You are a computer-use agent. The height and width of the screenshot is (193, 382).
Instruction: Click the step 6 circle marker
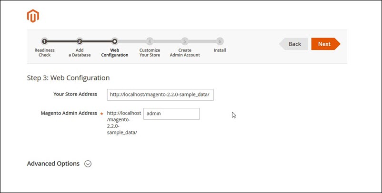tap(220, 41)
